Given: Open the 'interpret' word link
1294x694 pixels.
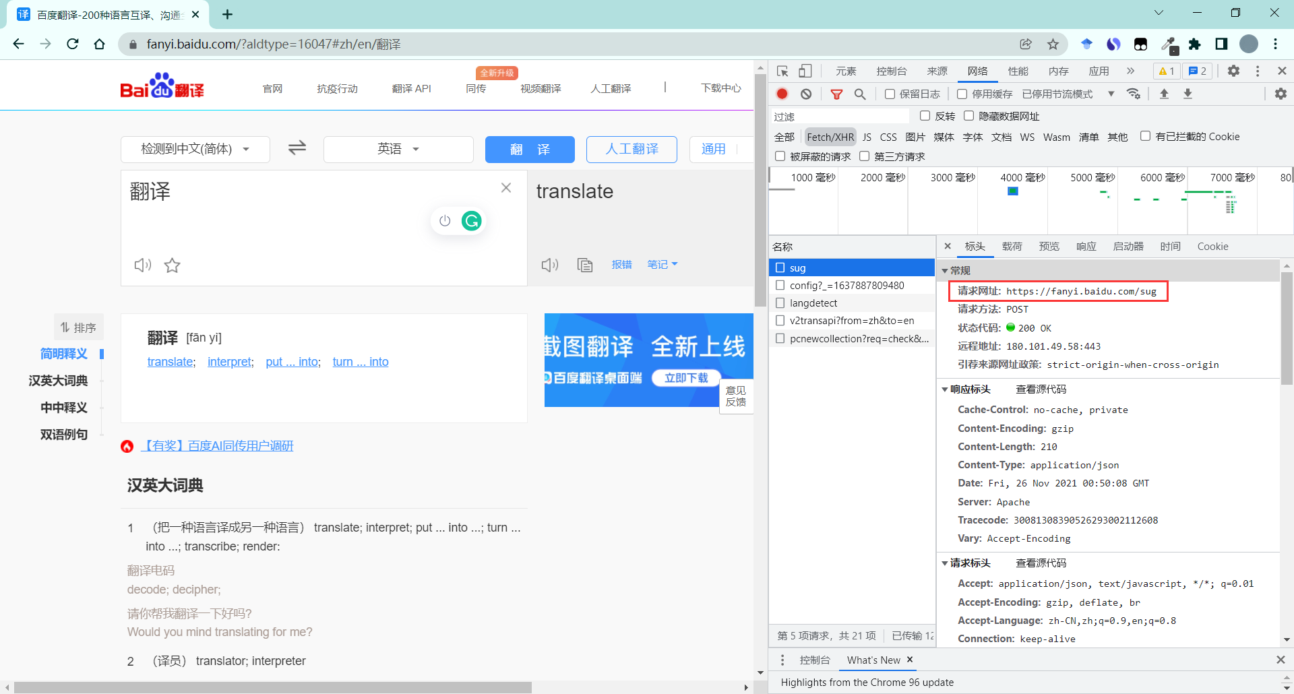Looking at the screenshot, I should [x=230, y=362].
